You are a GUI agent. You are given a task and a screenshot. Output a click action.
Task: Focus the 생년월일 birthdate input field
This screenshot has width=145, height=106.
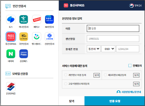(113, 39)
